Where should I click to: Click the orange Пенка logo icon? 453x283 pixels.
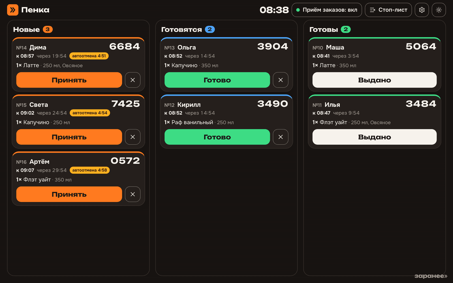point(12,10)
